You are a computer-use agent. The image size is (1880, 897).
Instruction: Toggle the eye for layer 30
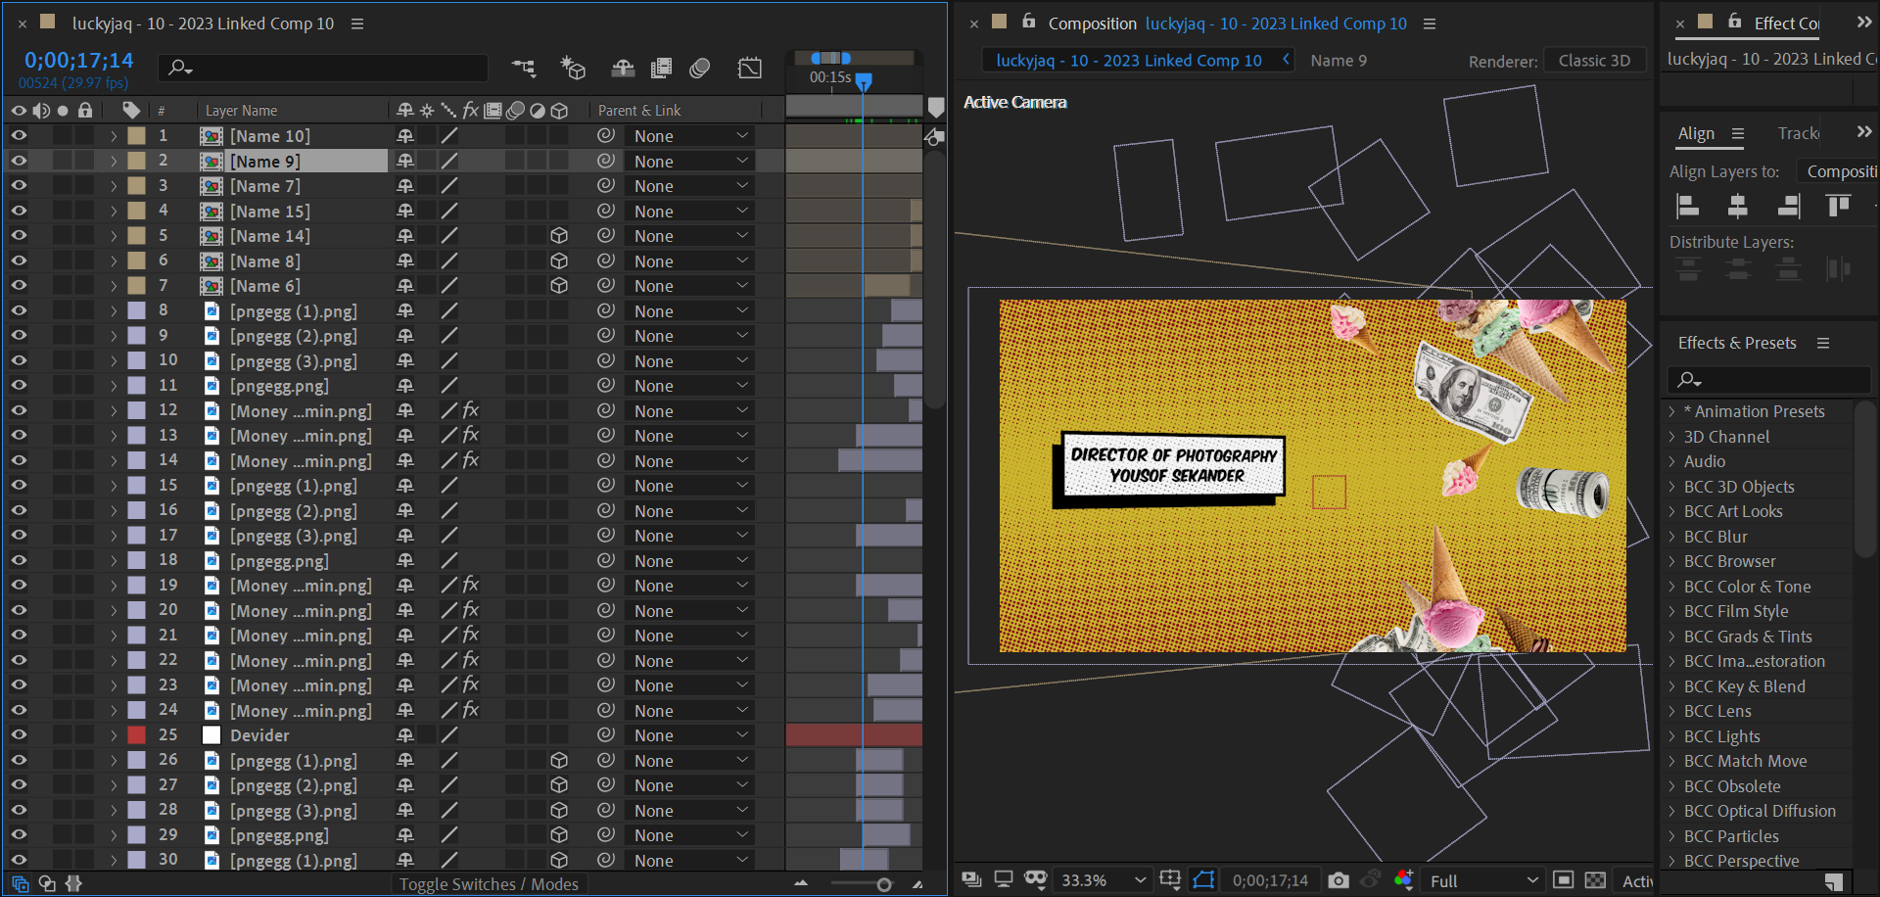click(19, 860)
